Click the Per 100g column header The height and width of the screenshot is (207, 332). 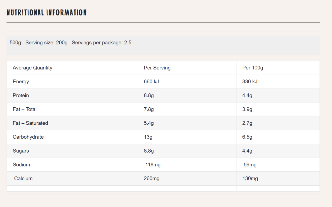tap(253, 68)
